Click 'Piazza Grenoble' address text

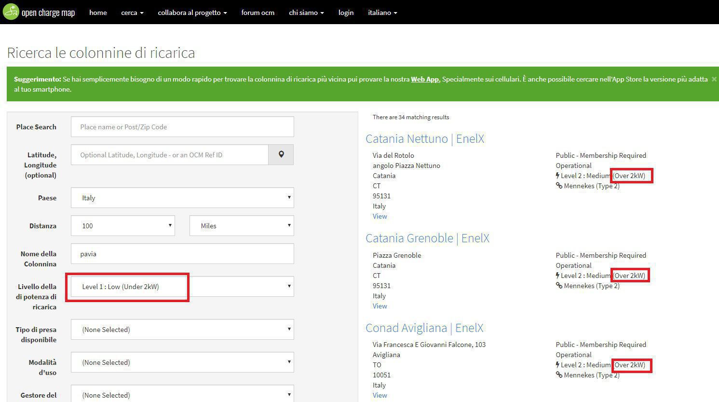coord(397,255)
